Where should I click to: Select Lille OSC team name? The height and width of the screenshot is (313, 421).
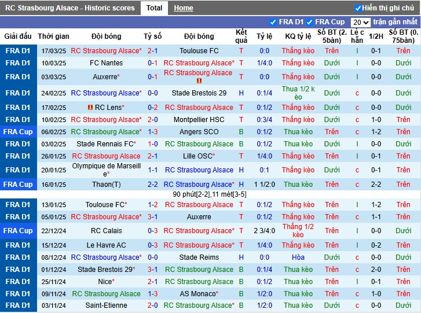[x=199, y=156]
